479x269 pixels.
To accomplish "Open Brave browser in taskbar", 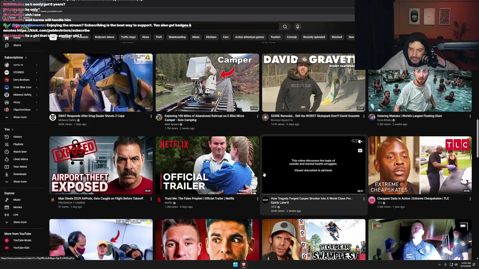I will click(x=244, y=265).
